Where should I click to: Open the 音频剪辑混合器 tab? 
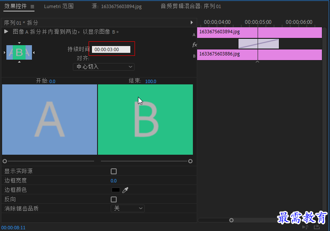click(191, 6)
